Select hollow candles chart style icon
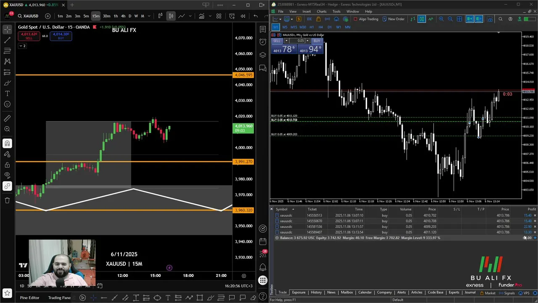Viewport: 538px width, 303px height. coord(160,16)
